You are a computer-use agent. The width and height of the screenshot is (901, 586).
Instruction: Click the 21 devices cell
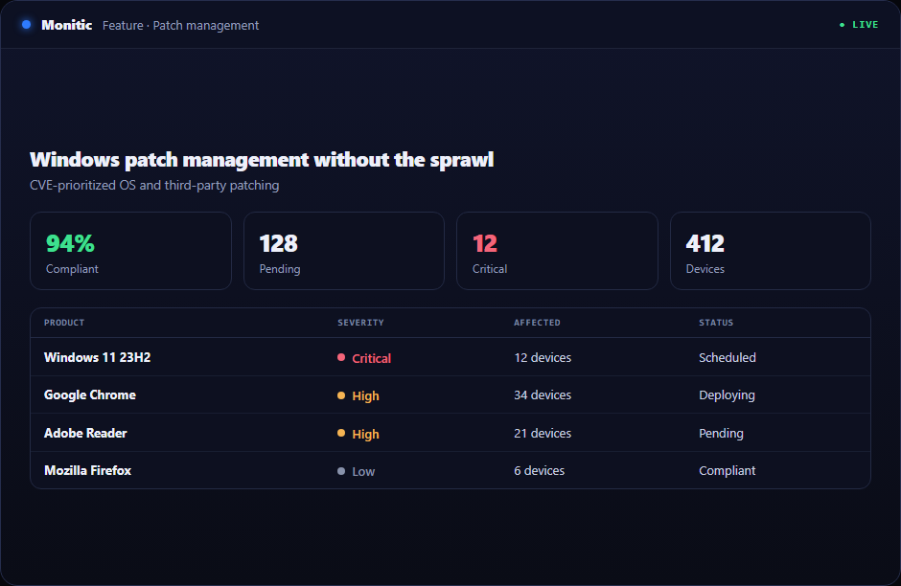coord(543,434)
